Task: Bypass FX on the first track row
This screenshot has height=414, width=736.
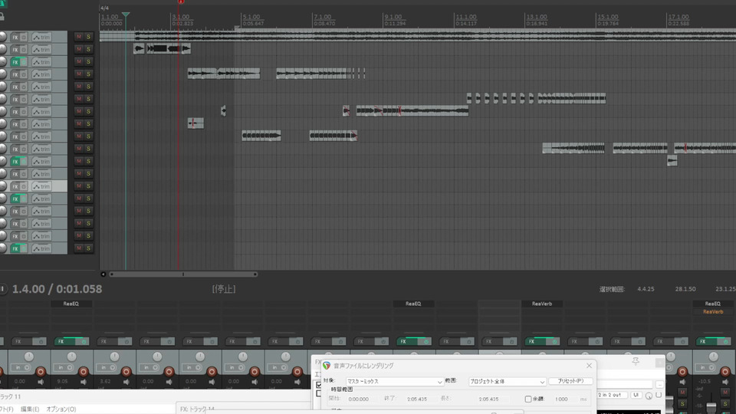Action: [x=24, y=37]
